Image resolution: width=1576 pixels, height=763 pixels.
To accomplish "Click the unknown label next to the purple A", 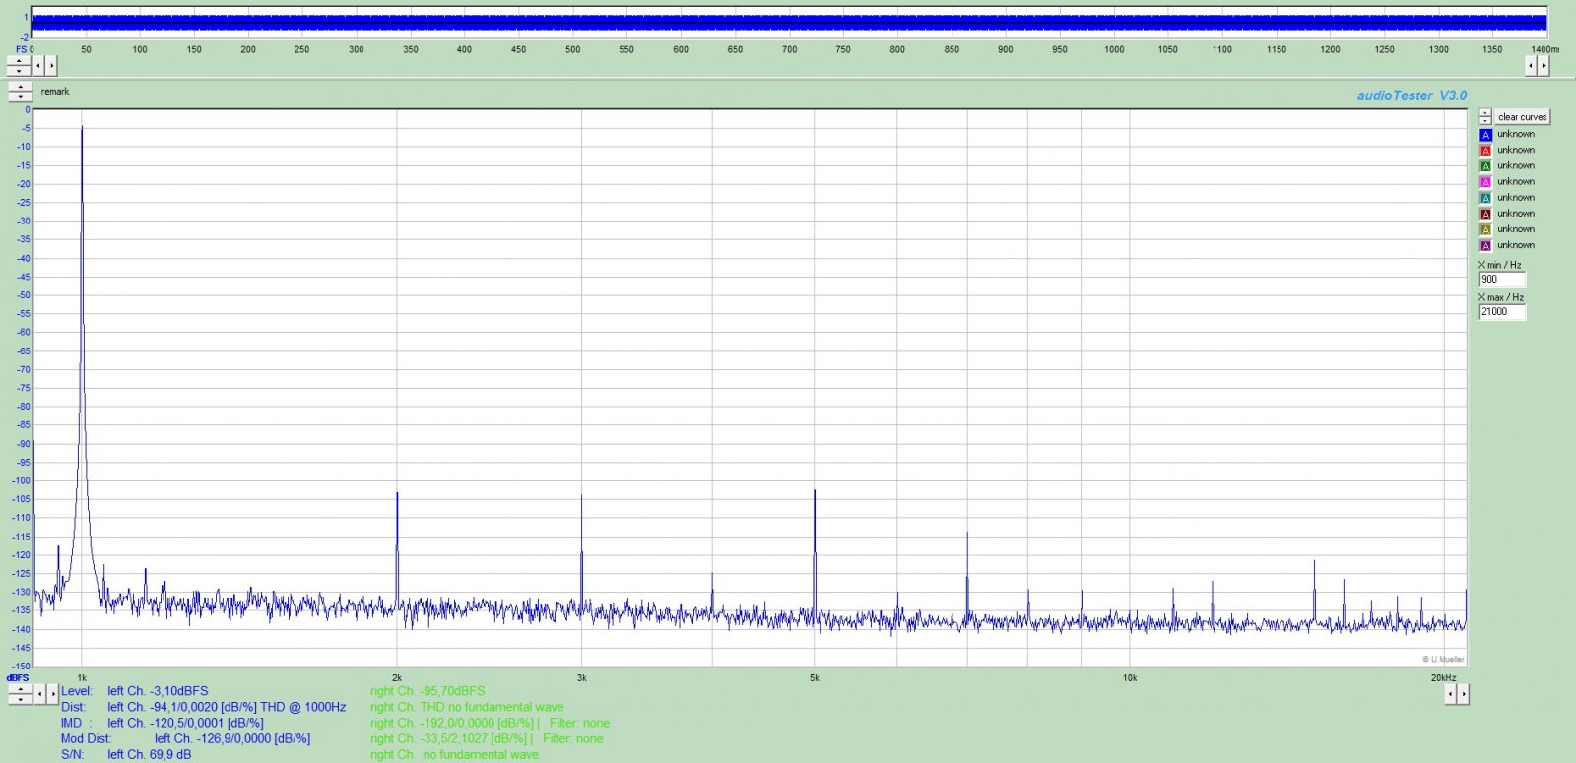I will [1516, 245].
